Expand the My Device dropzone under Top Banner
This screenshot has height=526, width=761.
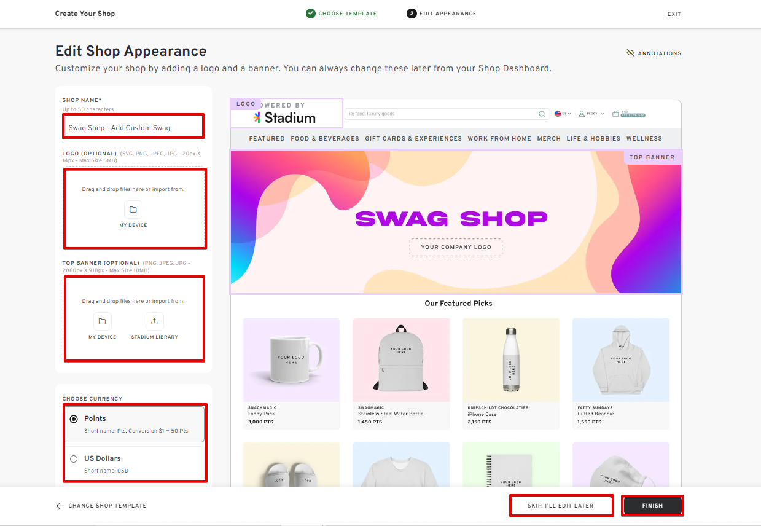pos(102,321)
